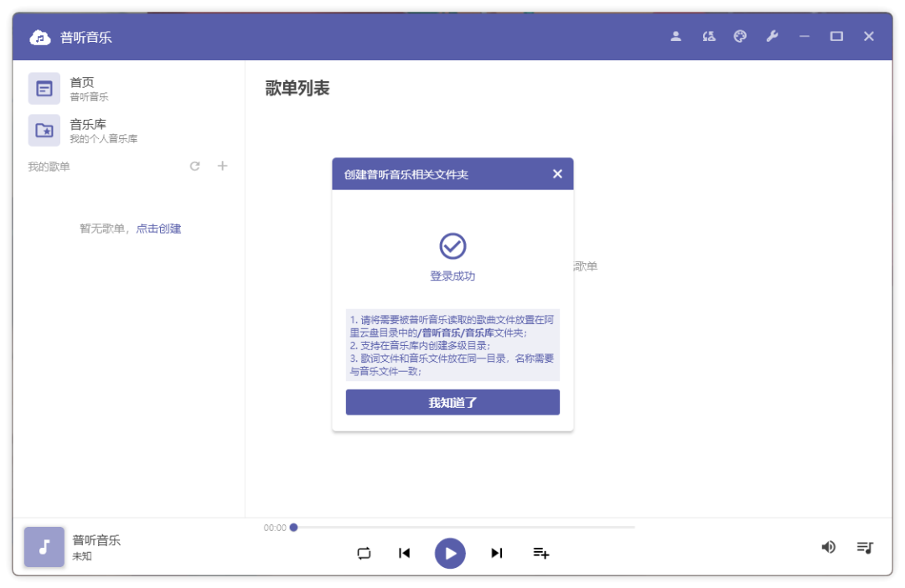The image size is (905, 588).
Task: Open the 音乐库 music library sidebar icon
Action: click(44, 131)
